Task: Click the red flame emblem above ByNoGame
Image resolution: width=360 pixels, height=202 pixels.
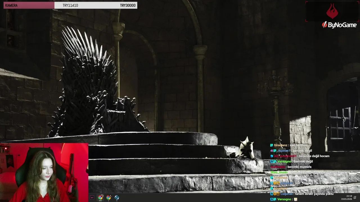Action: click(x=332, y=11)
